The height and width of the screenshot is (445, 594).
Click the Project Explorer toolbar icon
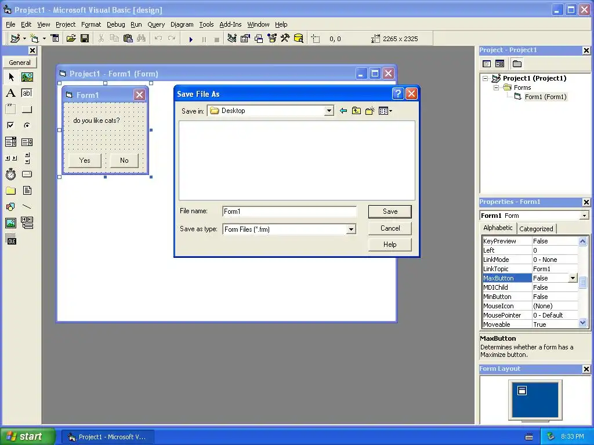click(232, 39)
